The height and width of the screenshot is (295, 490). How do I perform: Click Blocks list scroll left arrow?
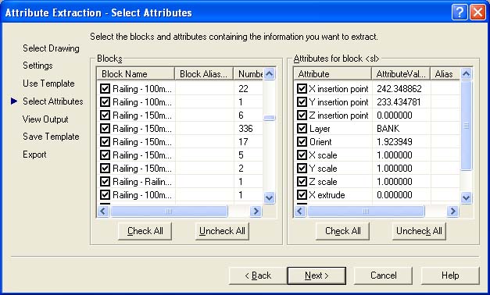click(x=103, y=211)
